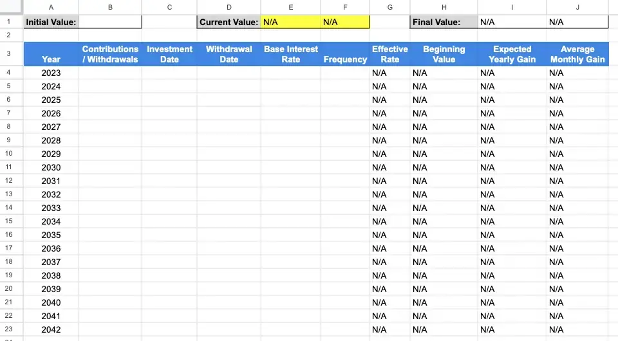This screenshot has height=341, width=618.
Task: Click the Frequency cell for year 2034
Action: coord(345,221)
